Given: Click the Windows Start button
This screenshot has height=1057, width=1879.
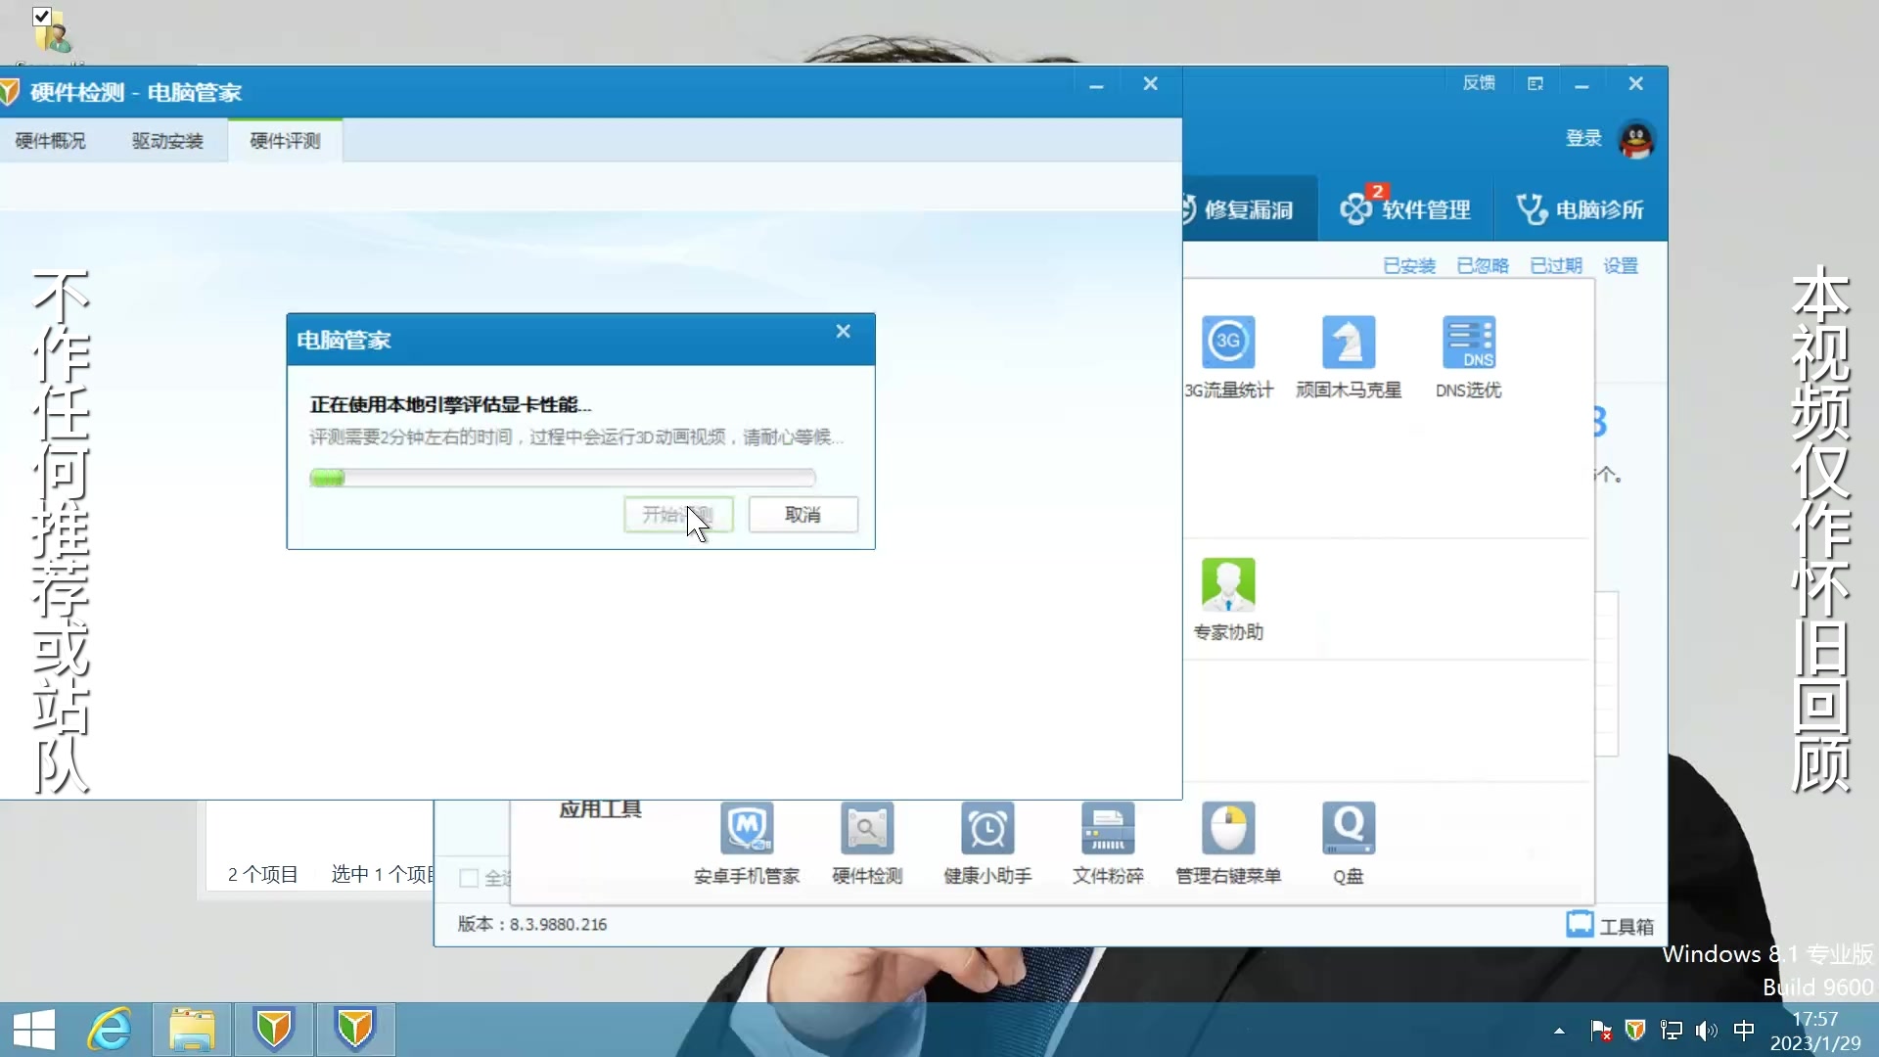Looking at the screenshot, I should (34, 1030).
